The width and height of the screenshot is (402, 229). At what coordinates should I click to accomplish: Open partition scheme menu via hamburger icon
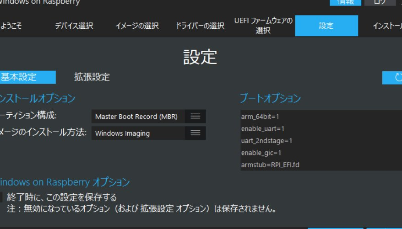click(196, 117)
